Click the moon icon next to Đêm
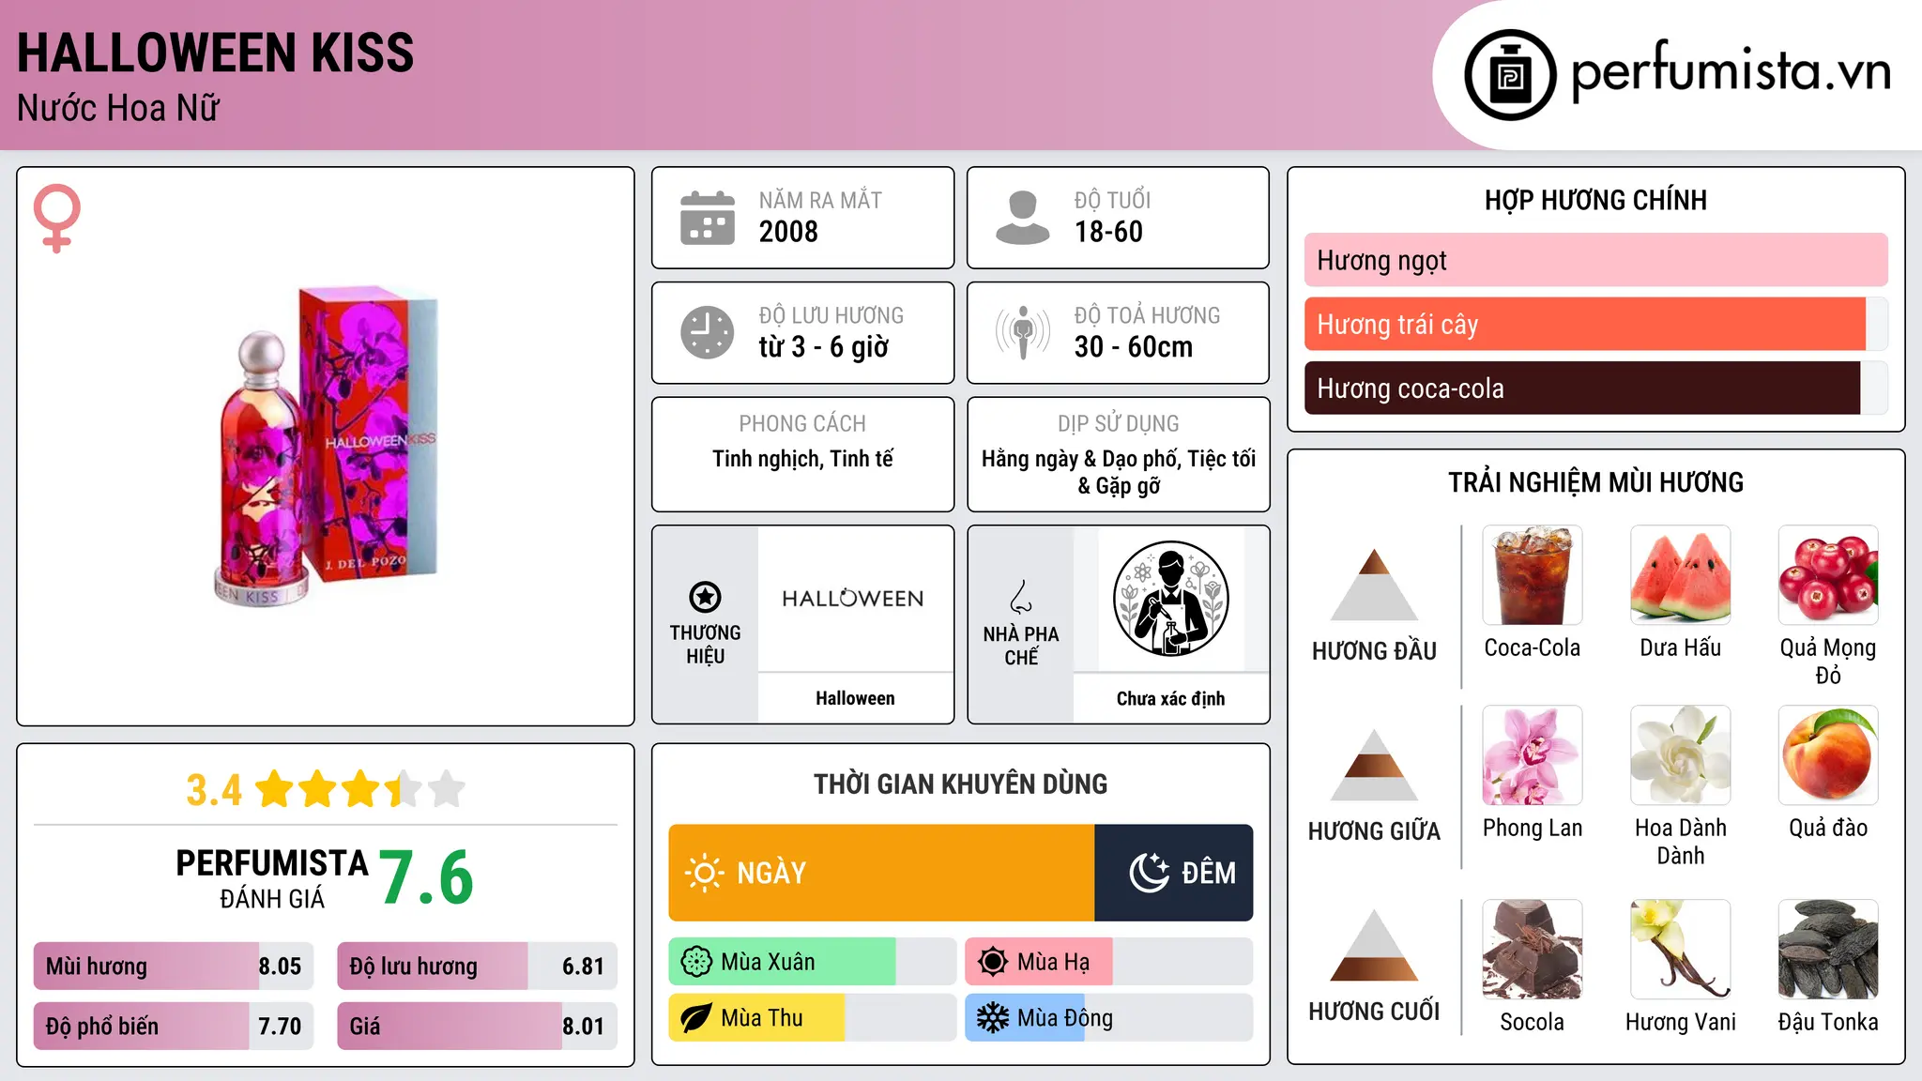The width and height of the screenshot is (1922, 1081). [x=1149, y=873]
